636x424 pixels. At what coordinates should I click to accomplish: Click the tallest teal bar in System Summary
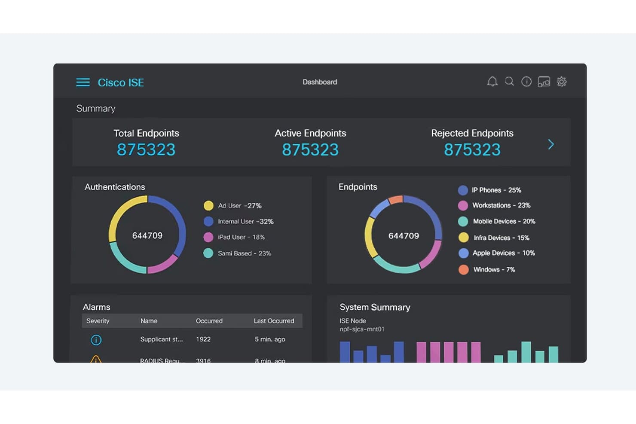[526, 352]
